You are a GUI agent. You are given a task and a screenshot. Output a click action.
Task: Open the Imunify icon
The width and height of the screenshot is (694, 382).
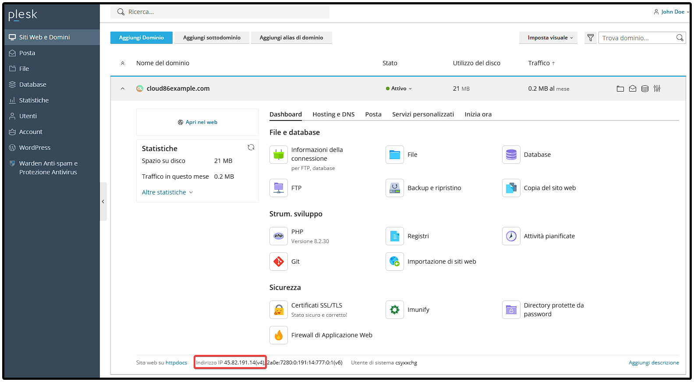point(395,310)
